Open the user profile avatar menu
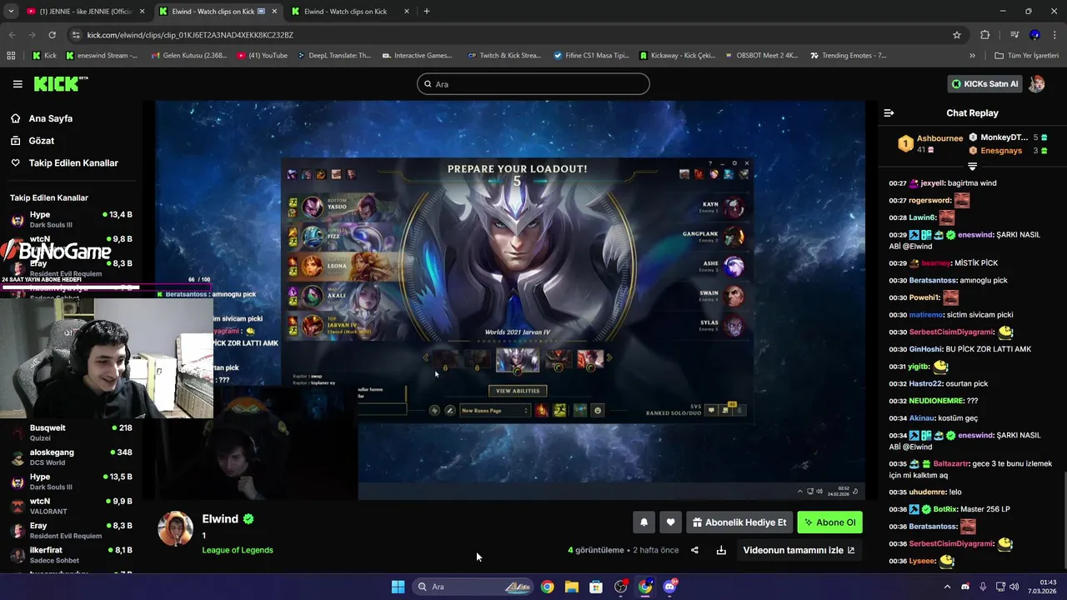The width and height of the screenshot is (1067, 600). pos(1037,84)
